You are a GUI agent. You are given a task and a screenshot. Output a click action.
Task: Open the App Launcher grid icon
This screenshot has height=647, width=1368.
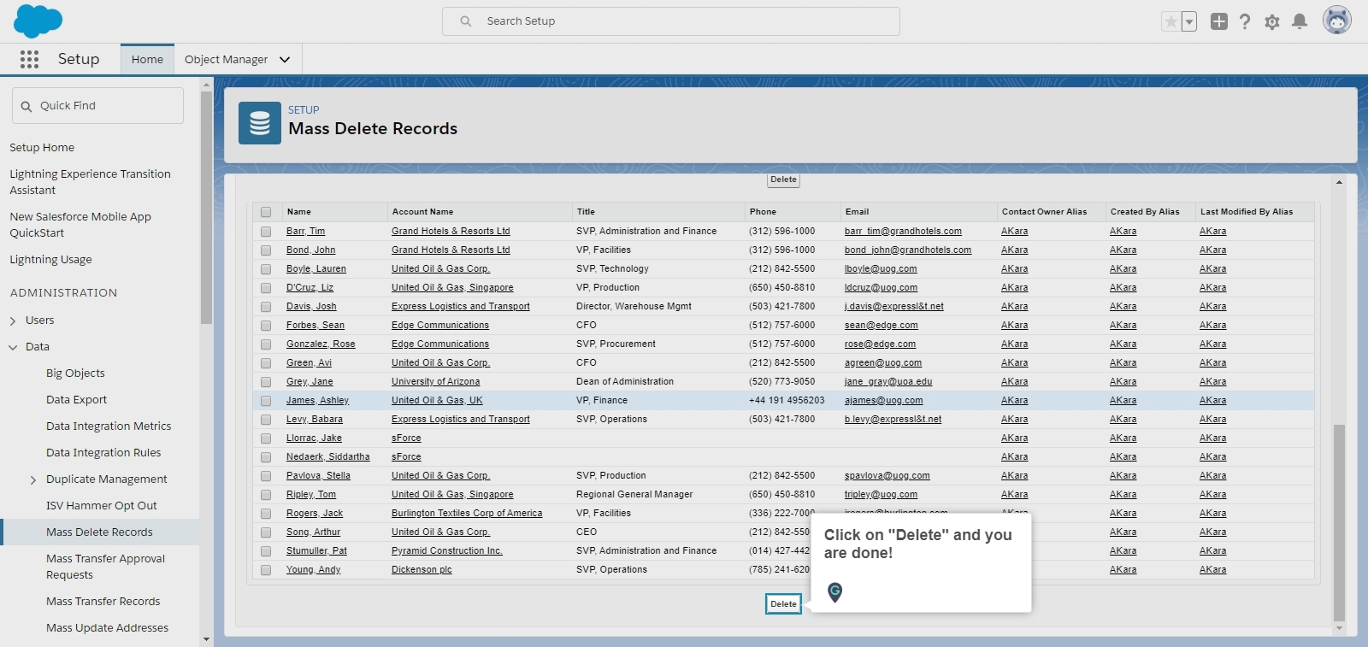(29, 59)
